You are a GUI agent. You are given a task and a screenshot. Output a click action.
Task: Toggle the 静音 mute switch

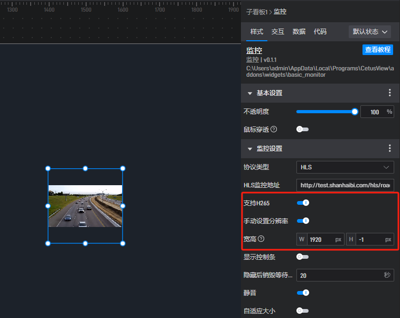[x=303, y=293]
